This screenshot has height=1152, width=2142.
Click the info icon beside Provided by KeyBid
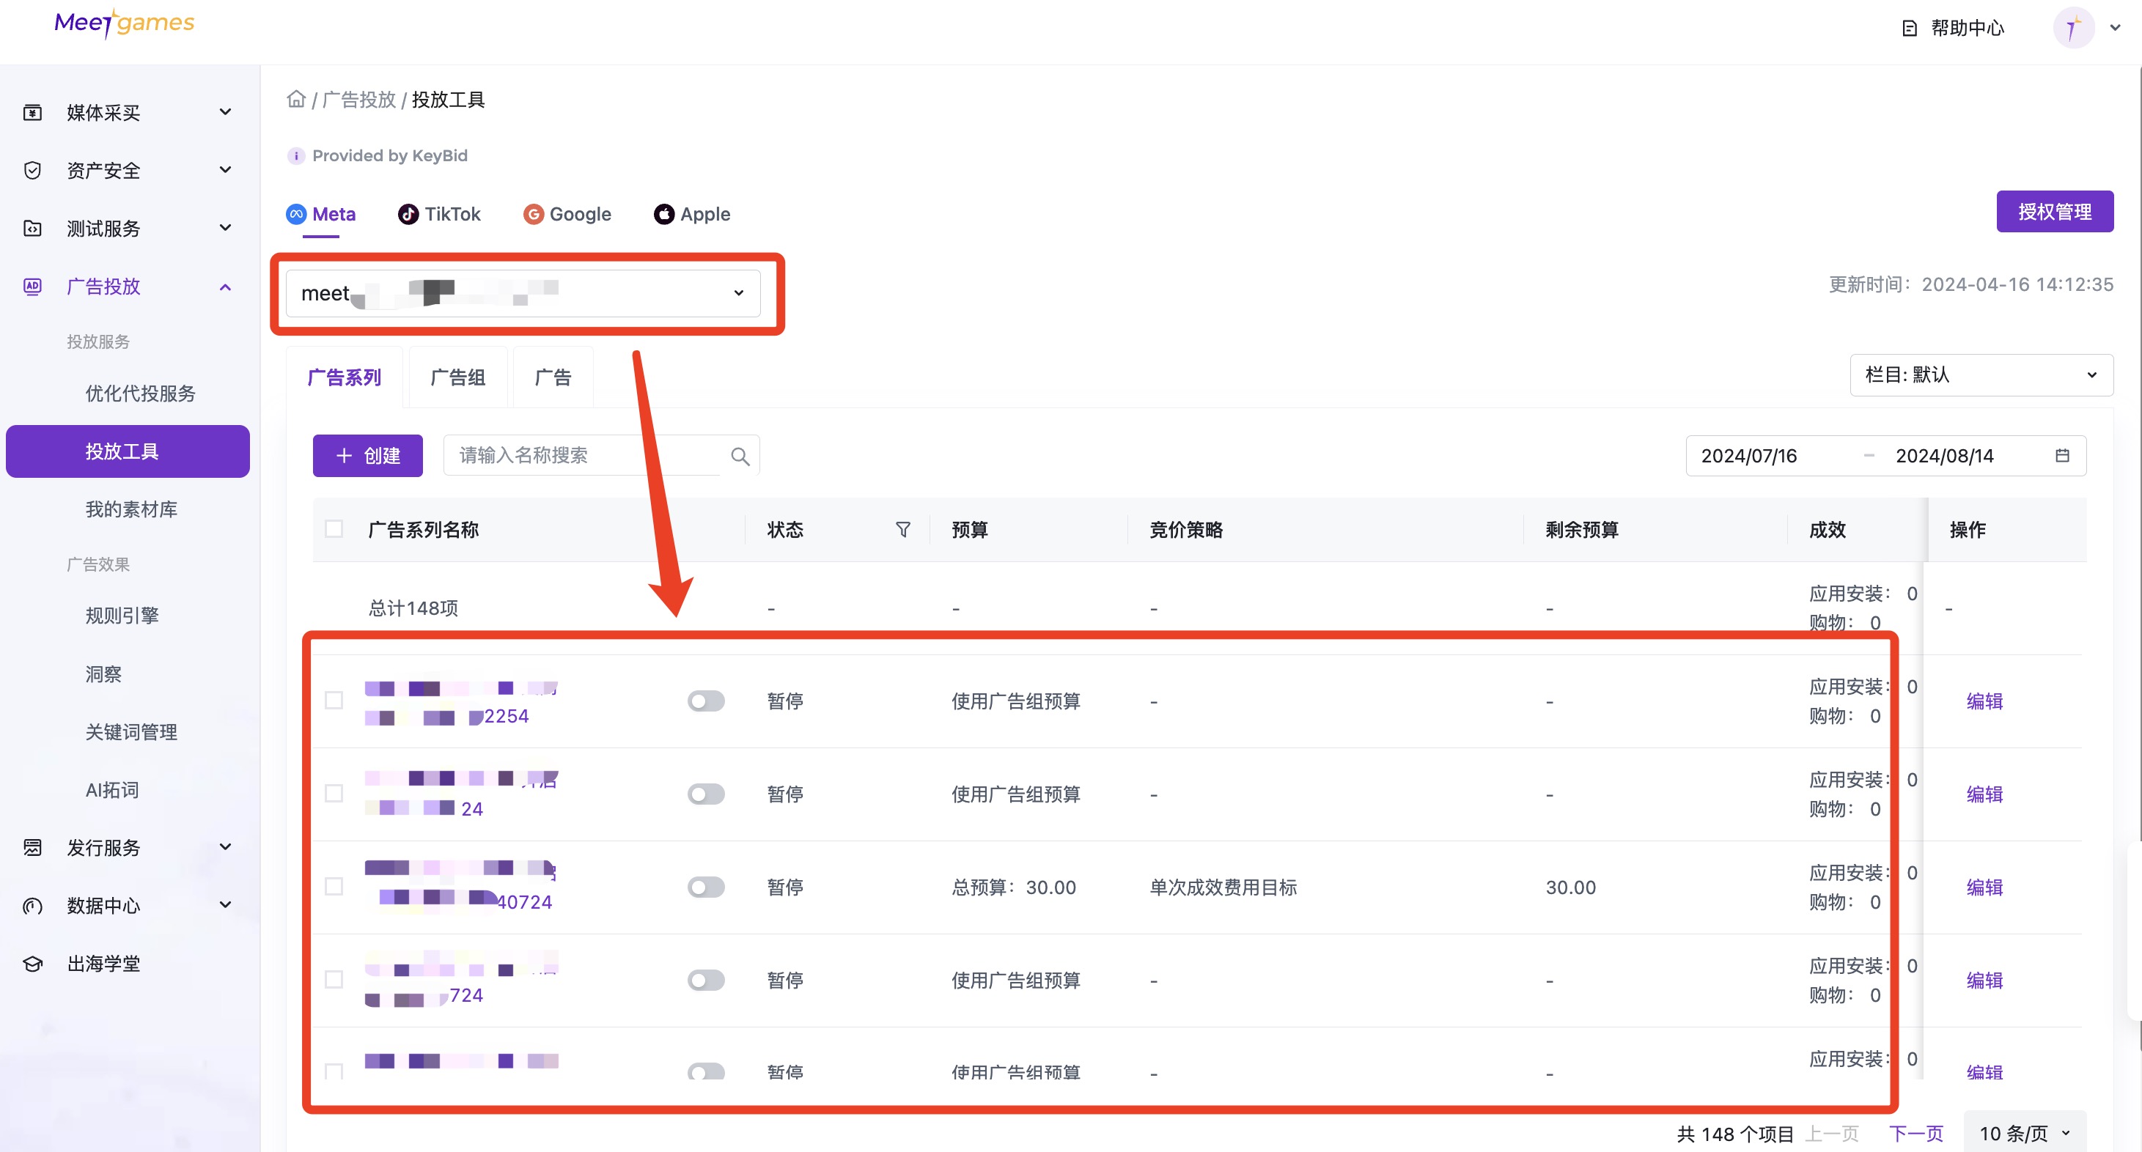pos(295,155)
